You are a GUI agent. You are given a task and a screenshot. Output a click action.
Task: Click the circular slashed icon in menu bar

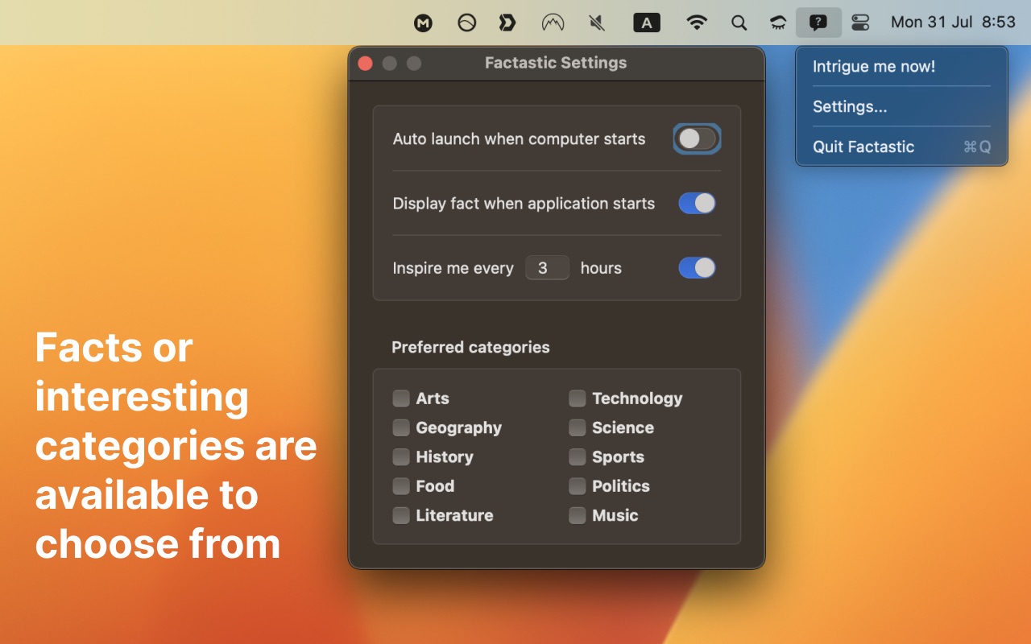point(466,23)
